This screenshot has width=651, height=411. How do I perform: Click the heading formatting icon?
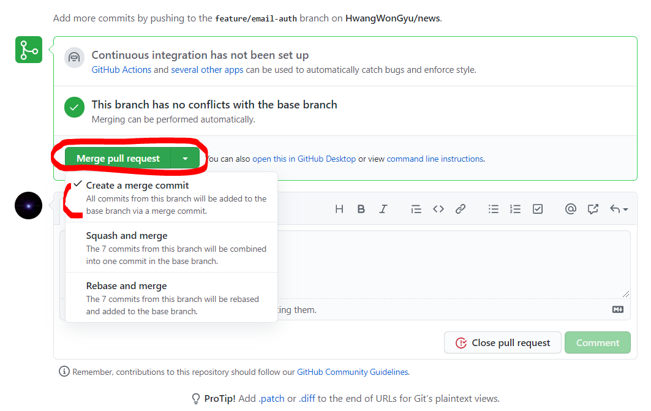tap(339, 209)
